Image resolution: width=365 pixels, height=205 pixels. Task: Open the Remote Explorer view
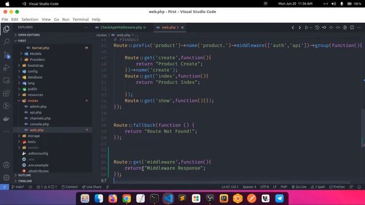(x=6, y=80)
